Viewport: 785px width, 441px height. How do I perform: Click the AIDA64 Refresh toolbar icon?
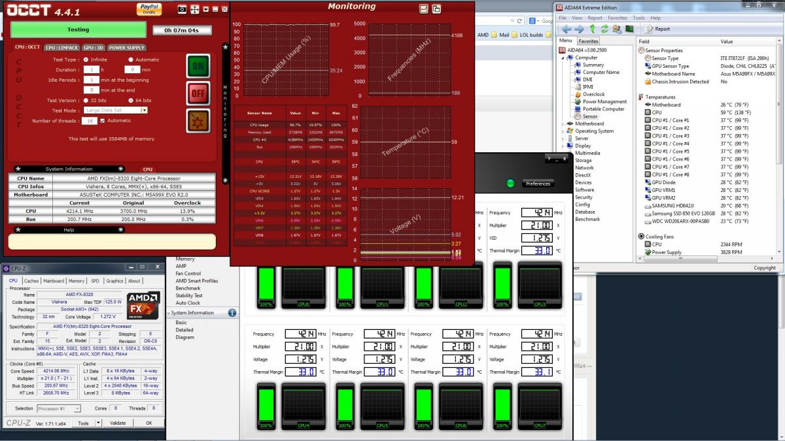(604, 29)
